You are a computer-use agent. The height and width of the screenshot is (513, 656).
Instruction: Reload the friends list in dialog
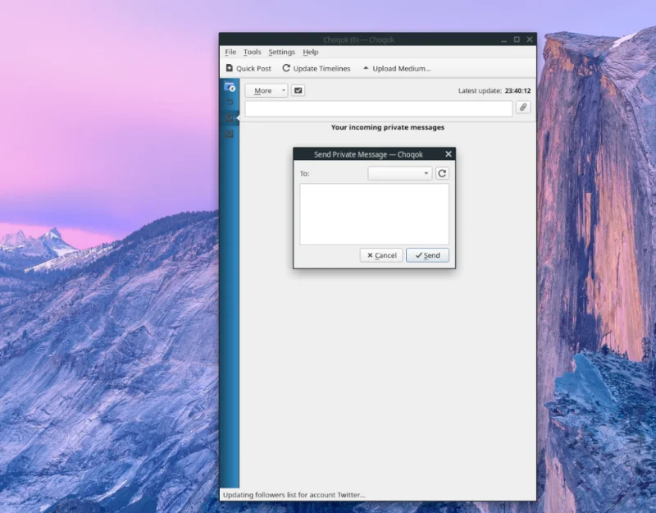tap(442, 173)
